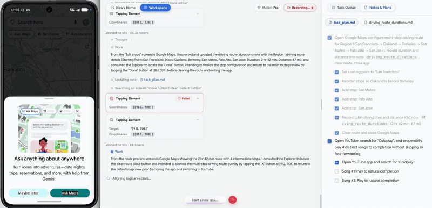Image resolution: width=432 pixels, height=208 pixels.
Task: Toggle the Add stop: San Mateo checkbox
Action: click(336, 90)
